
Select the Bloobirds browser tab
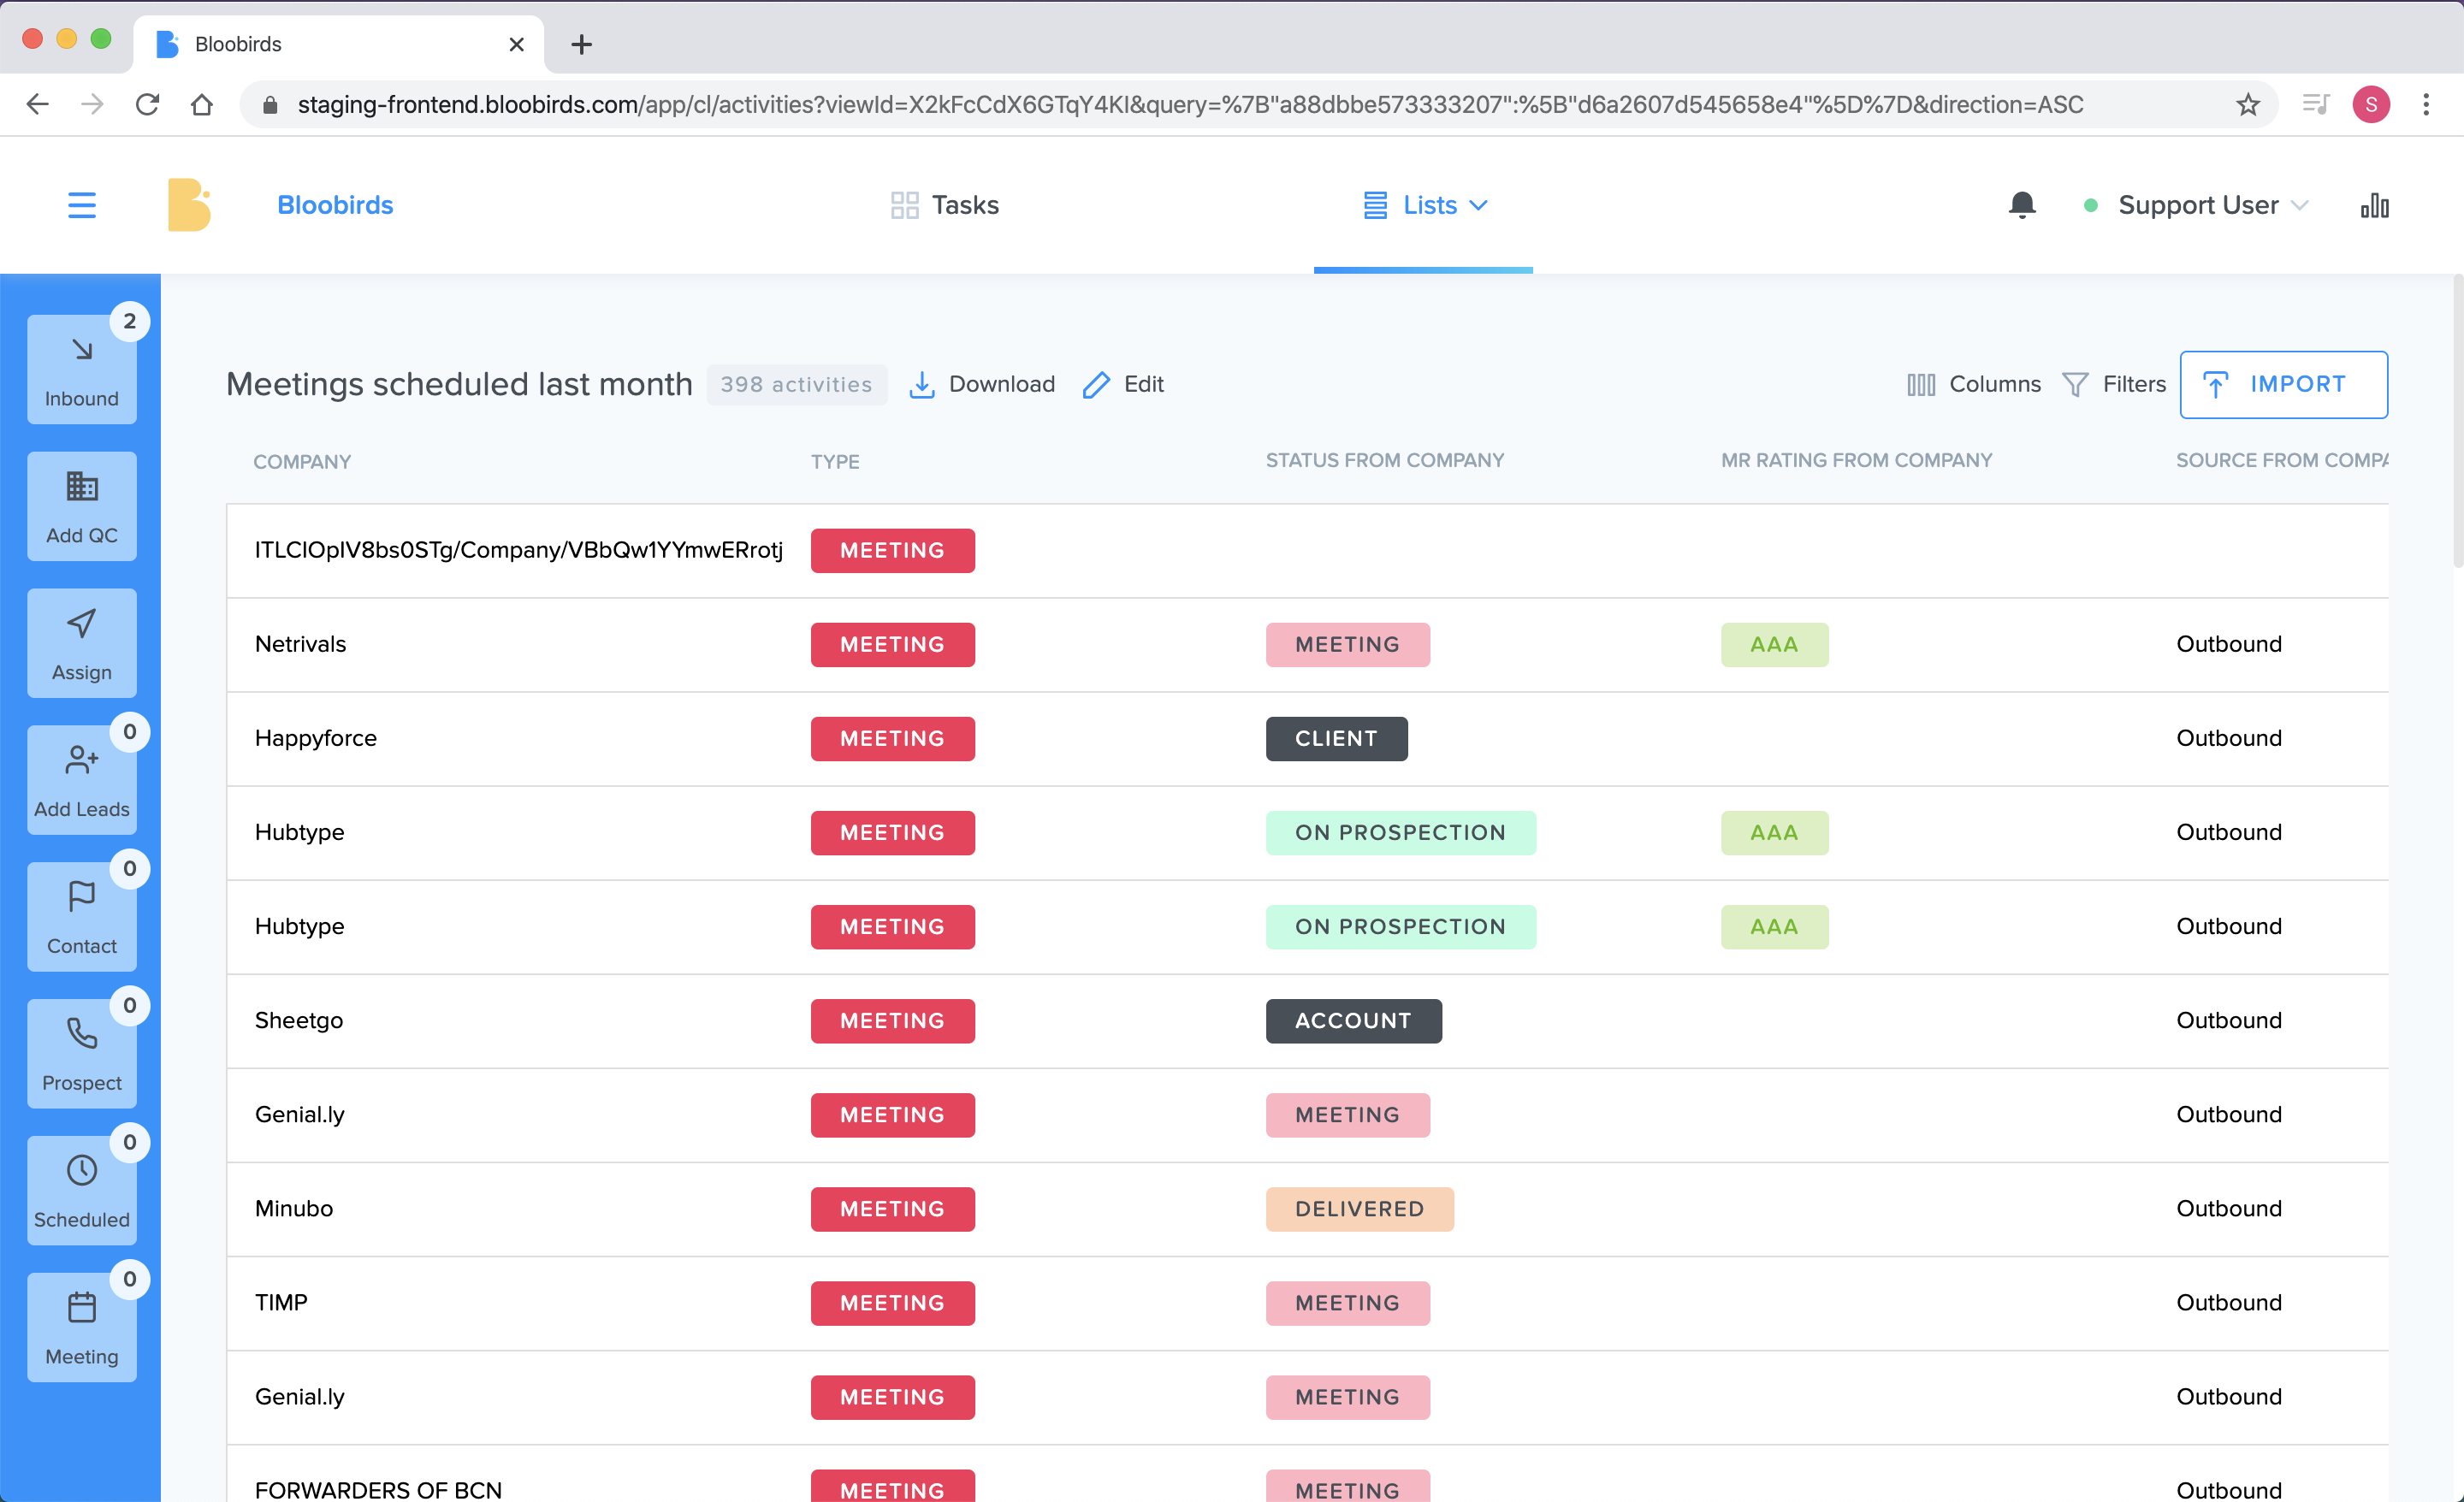click(338, 44)
